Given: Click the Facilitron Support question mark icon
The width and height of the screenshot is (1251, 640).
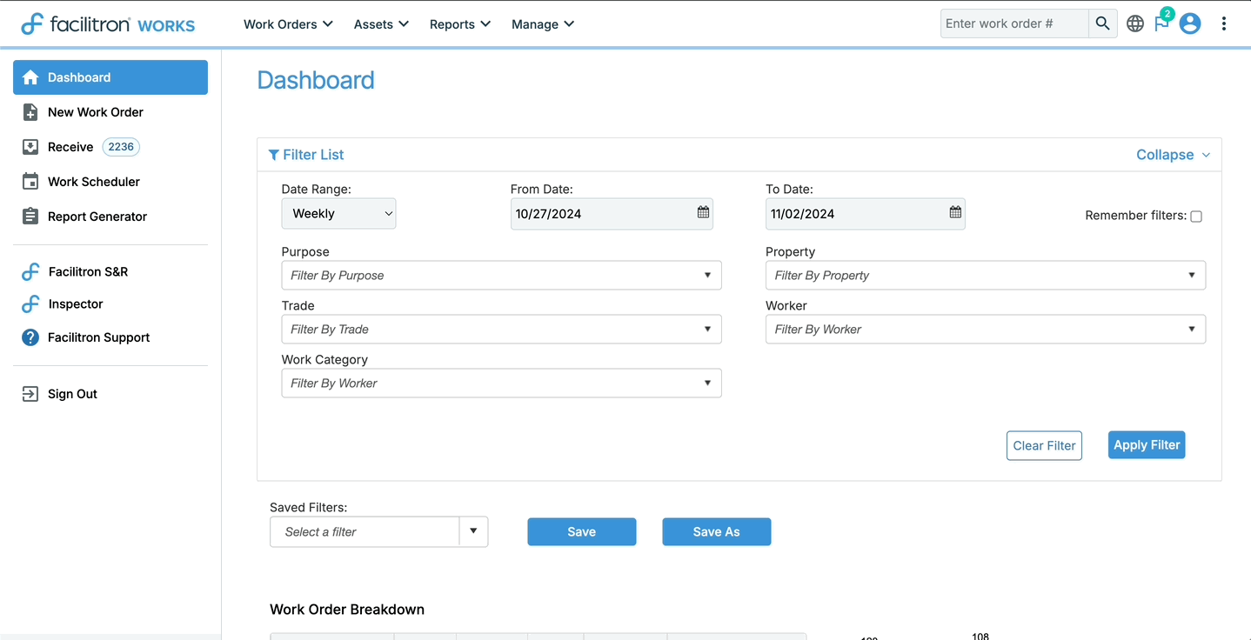Looking at the screenshot, I should coord(30,337).
